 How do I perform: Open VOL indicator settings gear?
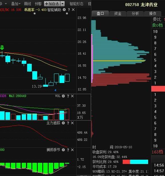click(63, 96)
